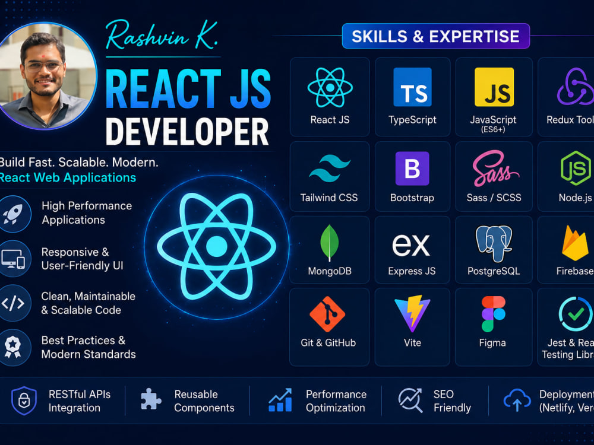
Task: Click the orange Git diamond logo
Action: tap(327, 314)
